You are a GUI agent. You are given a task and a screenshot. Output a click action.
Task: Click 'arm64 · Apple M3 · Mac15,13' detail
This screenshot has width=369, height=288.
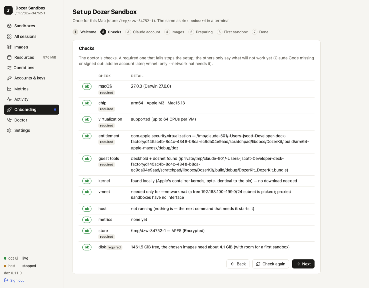click(x=158, y=103)
